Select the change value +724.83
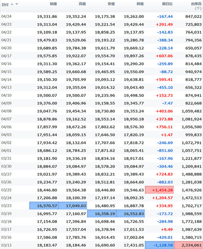 tap(164, 174)
